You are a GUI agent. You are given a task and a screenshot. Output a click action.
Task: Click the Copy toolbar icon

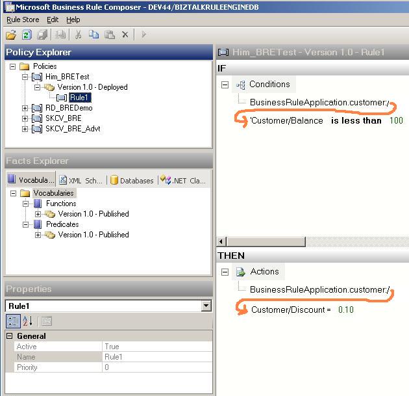pyautogui.click(x=93, y=34)
